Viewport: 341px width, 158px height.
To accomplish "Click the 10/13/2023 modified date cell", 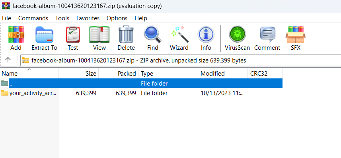I will pos(222,93).
